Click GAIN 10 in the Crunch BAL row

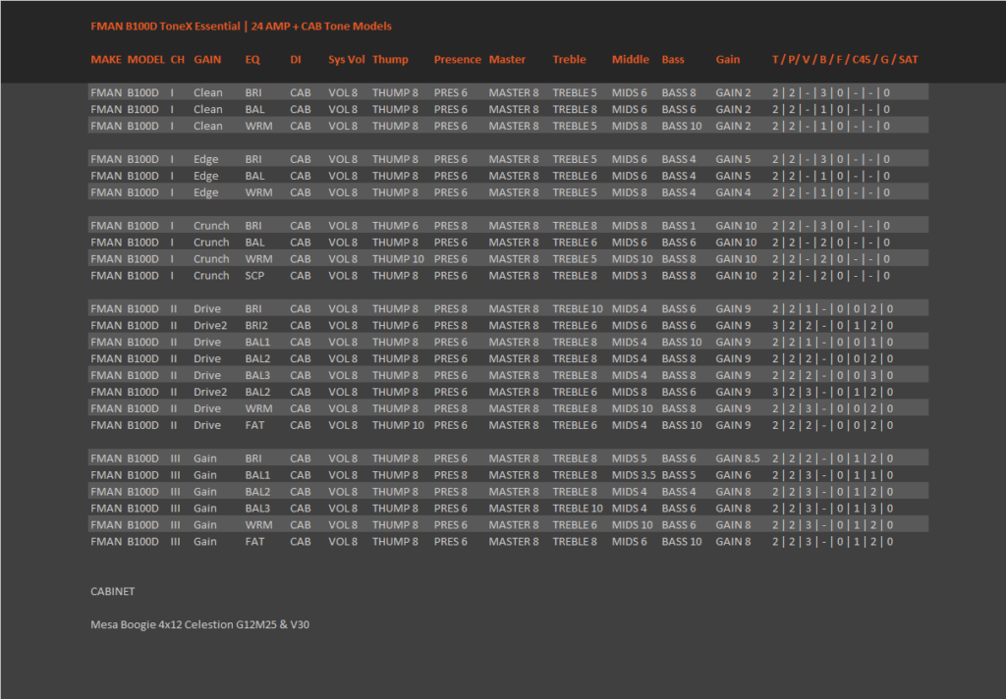737,242
